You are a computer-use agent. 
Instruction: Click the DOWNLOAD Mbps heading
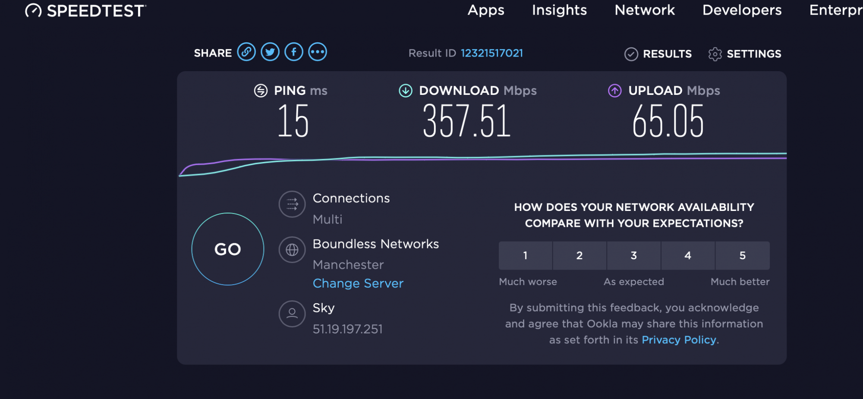pos(478,91)
